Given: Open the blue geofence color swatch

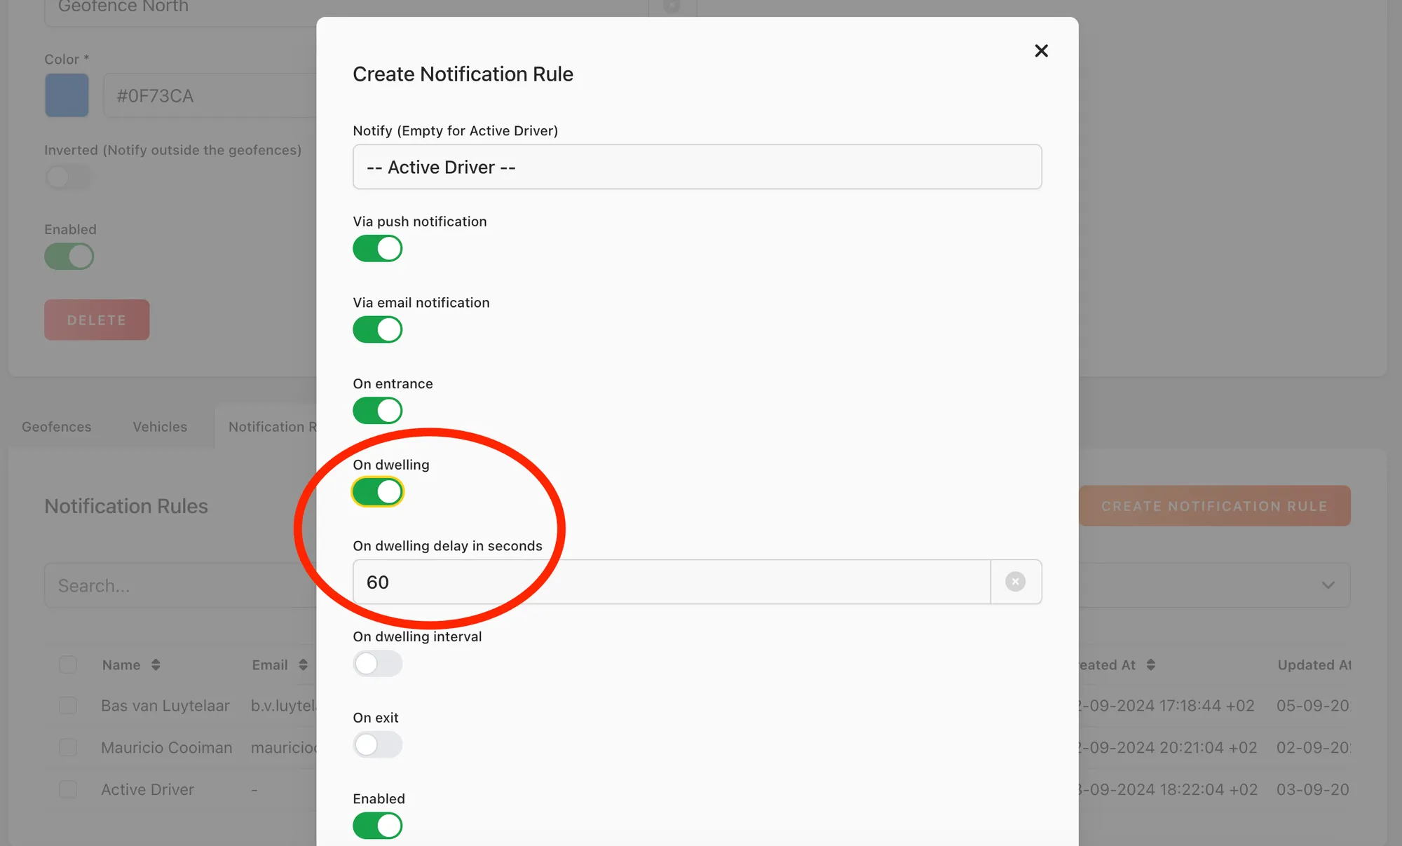Looking at the screenshot, I should click(67, 95).
